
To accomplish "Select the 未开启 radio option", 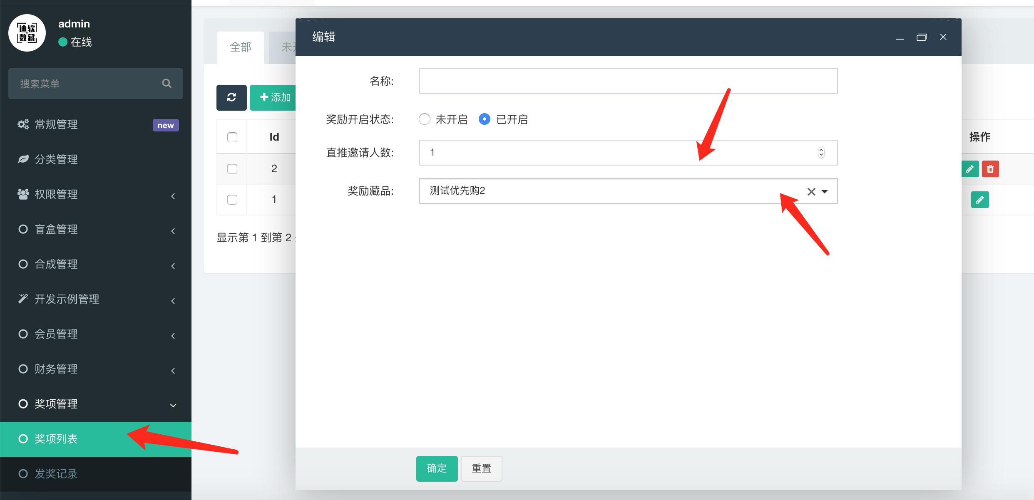I will tap(424, 119).
